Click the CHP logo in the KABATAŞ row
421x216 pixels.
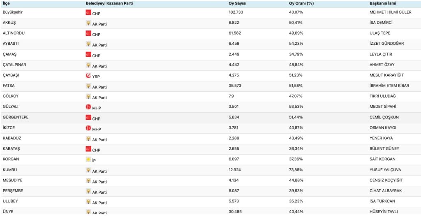pos(88,149)
